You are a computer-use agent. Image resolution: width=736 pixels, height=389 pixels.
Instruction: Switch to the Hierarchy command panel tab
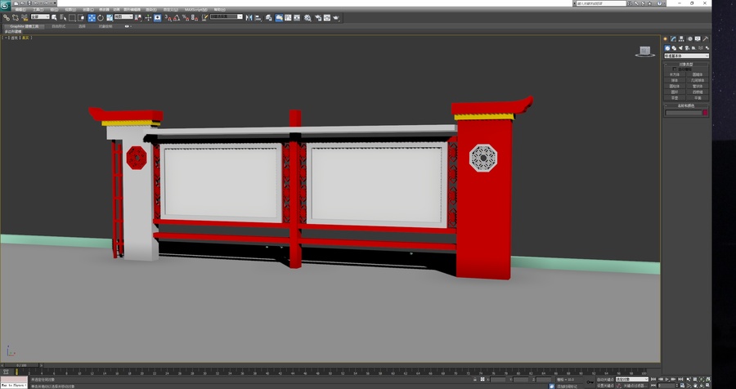681,39
